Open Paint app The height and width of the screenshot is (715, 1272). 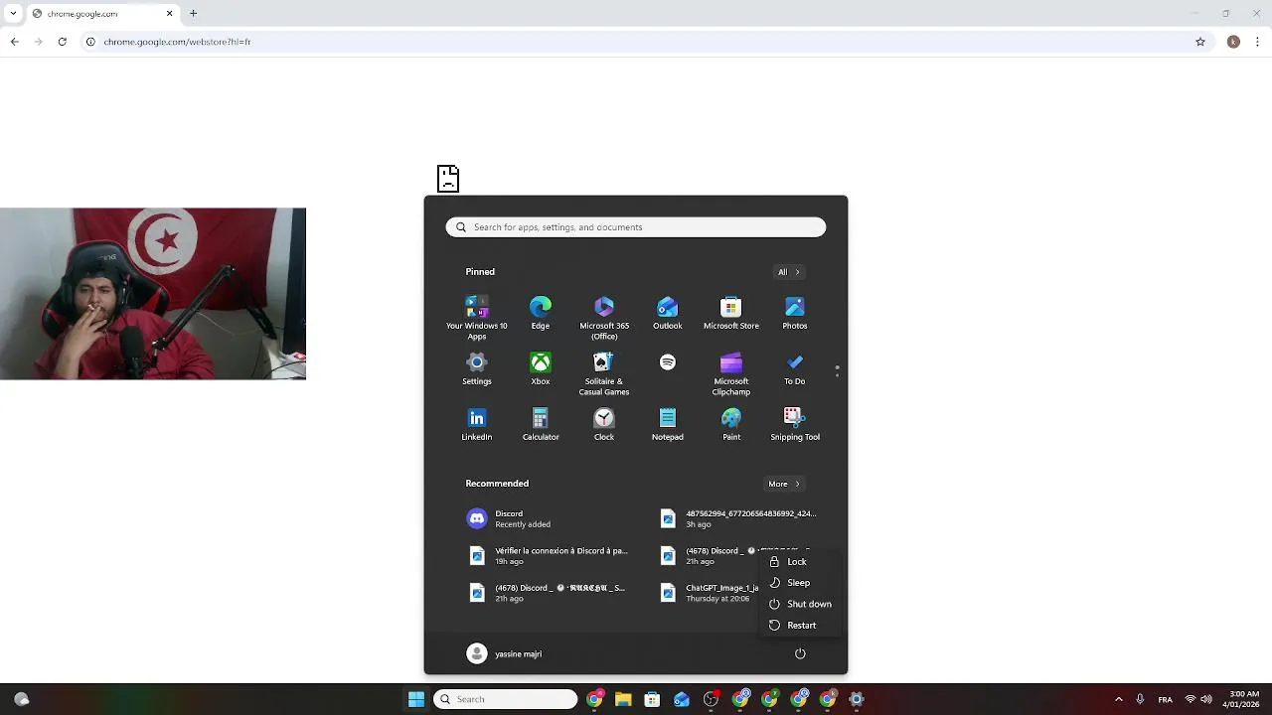(x=731, y=424)
